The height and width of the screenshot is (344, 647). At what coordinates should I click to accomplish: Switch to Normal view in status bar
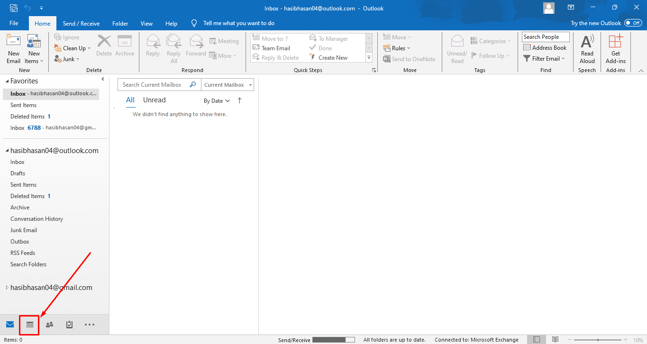tap(536, 340)
